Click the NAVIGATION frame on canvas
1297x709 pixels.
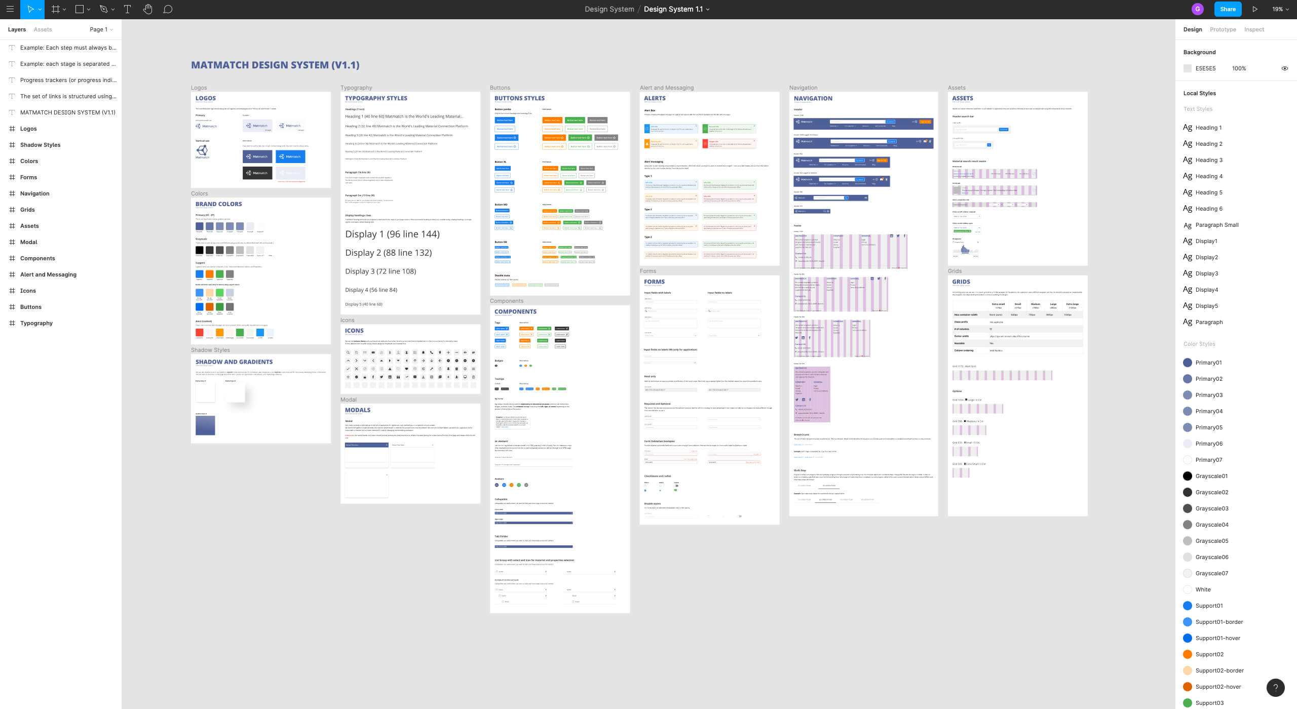coord(863,304)
